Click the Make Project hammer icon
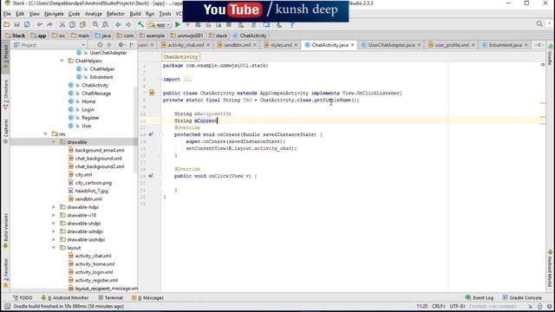 140,24
